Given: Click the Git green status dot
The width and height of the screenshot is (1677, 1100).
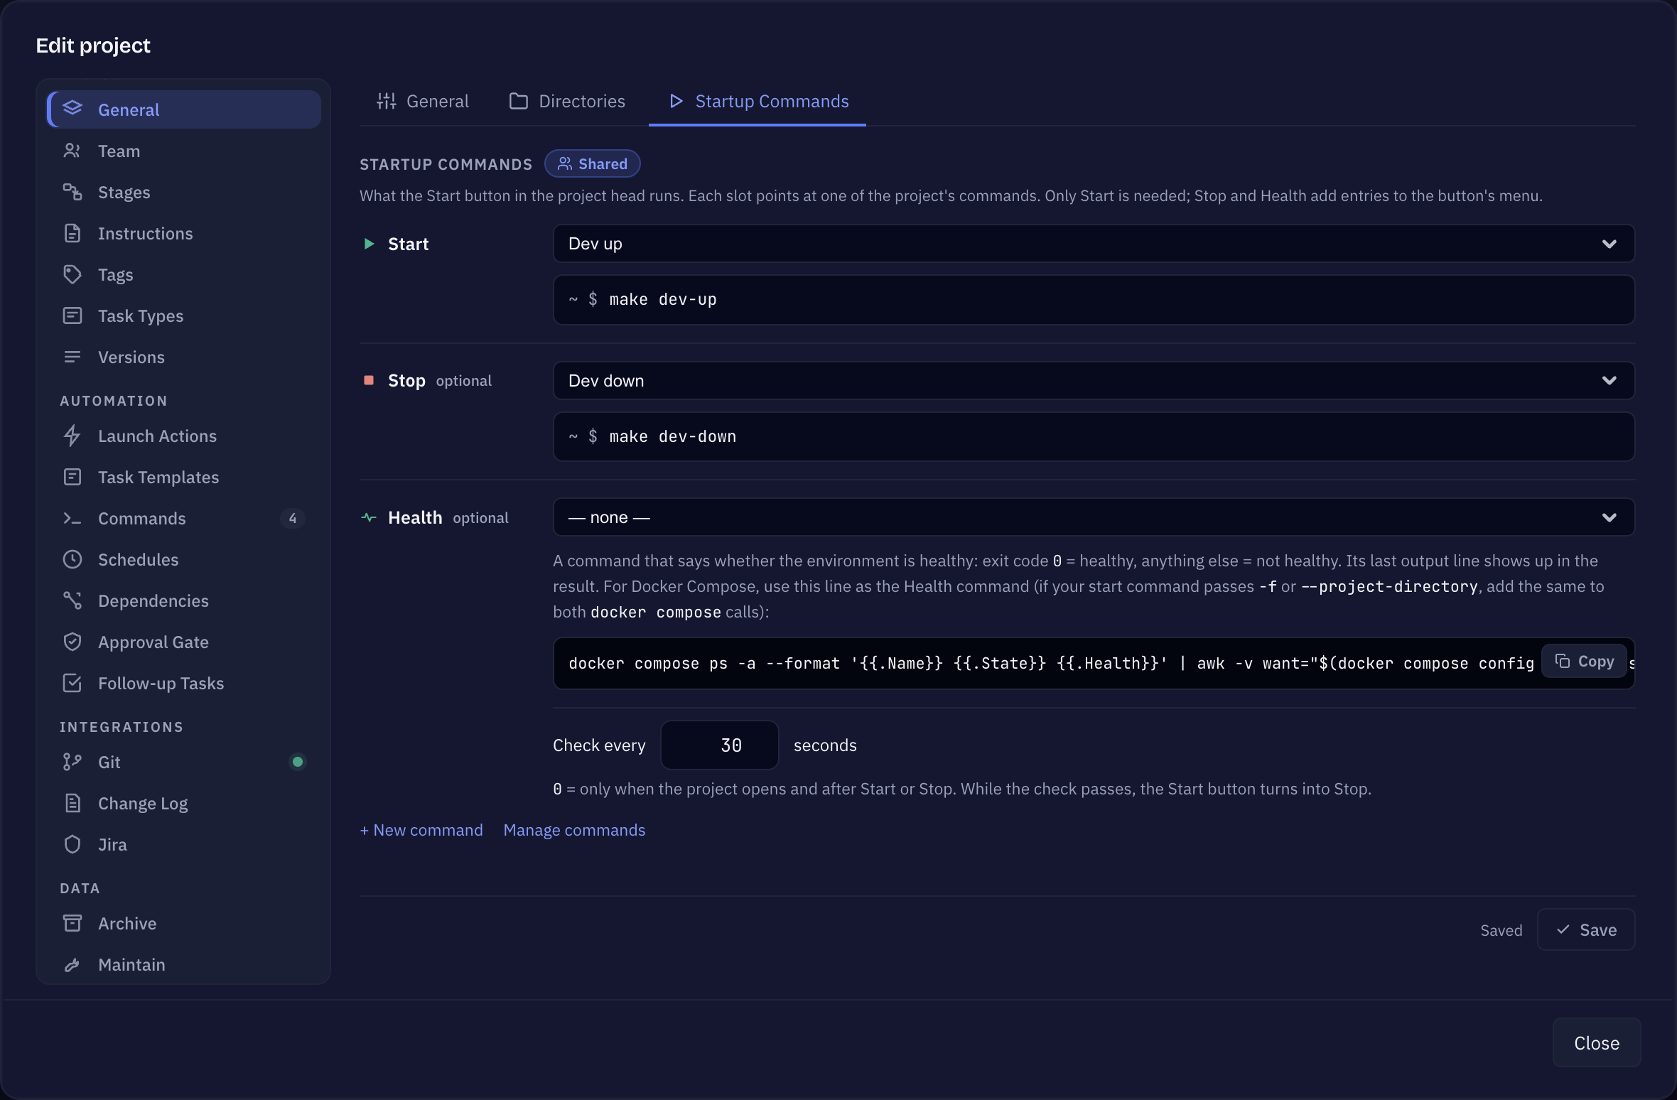Looking at the screenshot, I should 298,762.
